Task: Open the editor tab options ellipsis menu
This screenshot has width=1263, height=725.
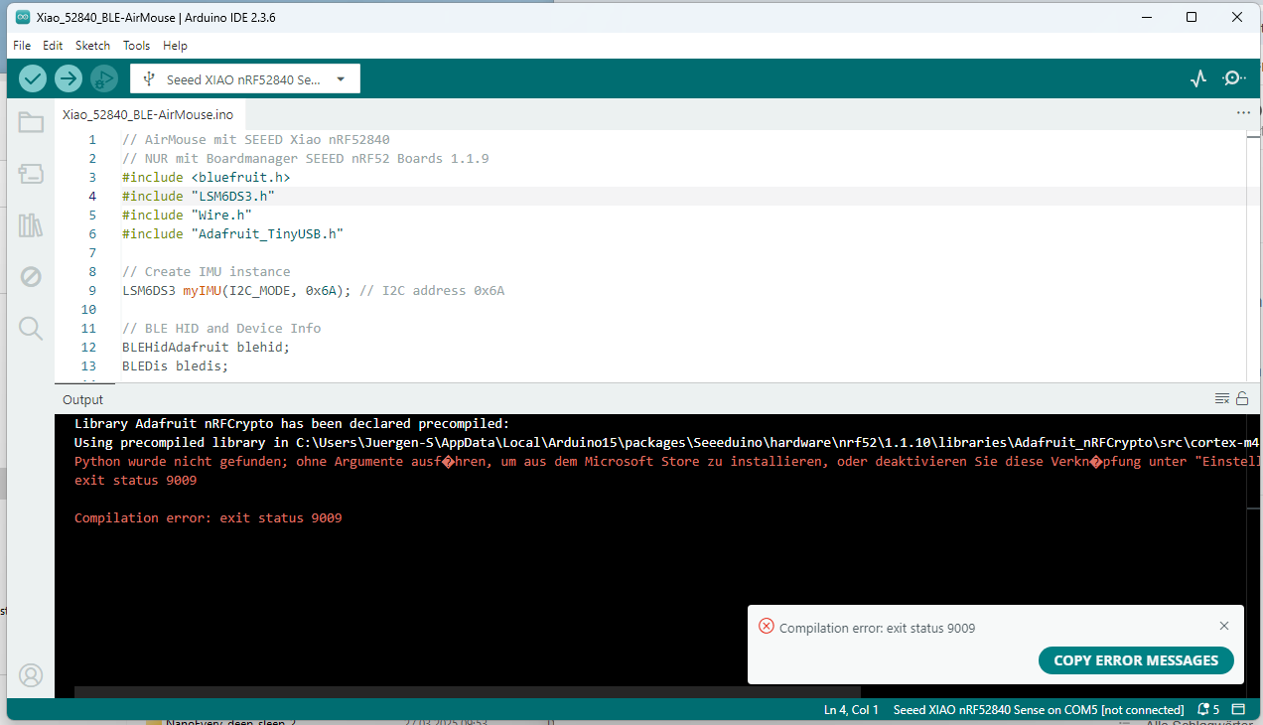Action: click(x=1243, y=113)
